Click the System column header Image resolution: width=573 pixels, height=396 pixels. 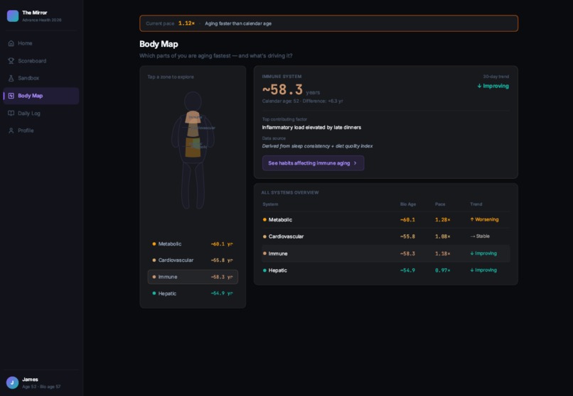tap(270, 204)
